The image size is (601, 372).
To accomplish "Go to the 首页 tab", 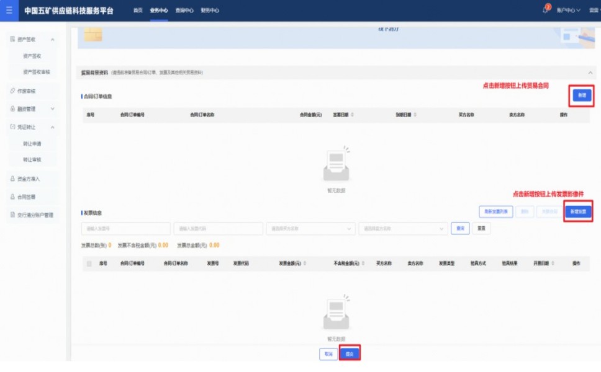I will tap(138, 11).
